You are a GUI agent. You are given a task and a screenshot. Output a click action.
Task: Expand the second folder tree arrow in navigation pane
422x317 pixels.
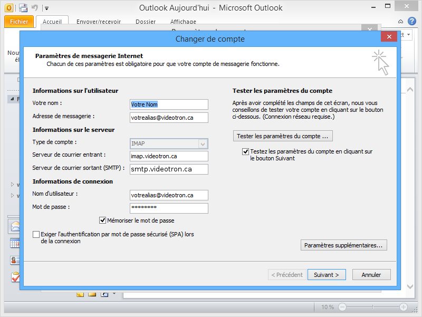click(x=12, y=184)
